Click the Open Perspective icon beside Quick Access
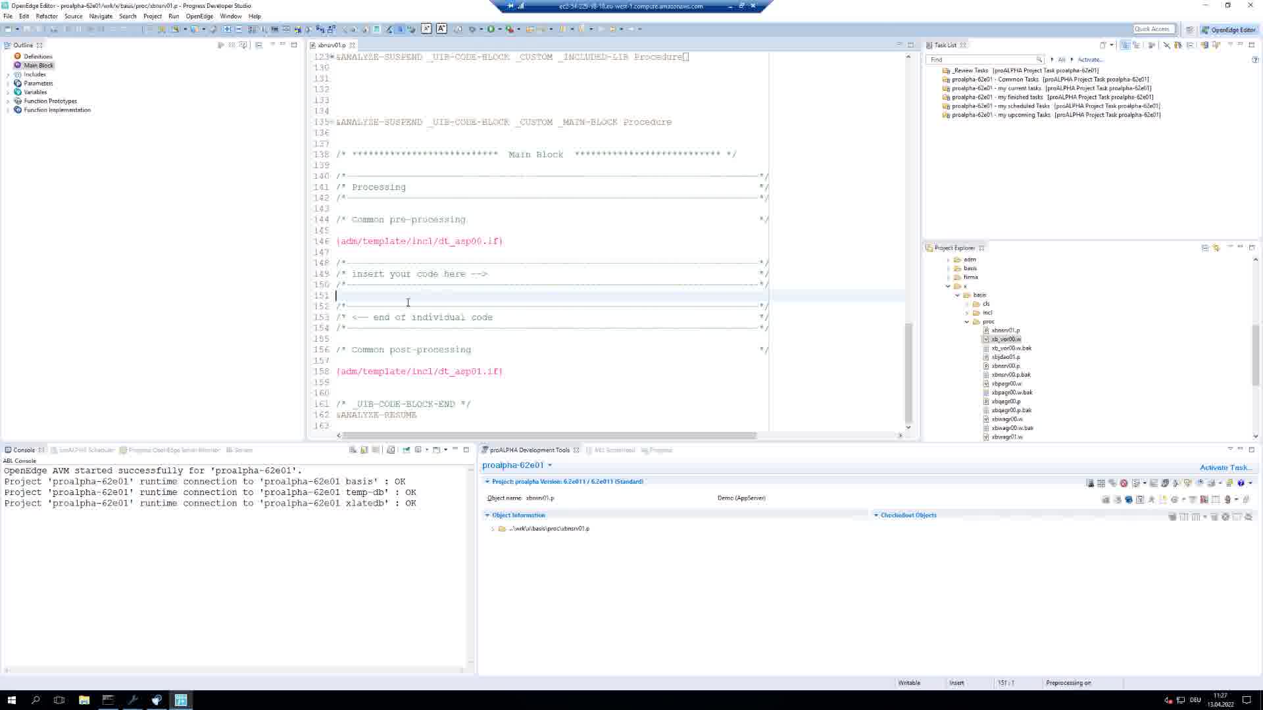1263x710 pixels. (1190, 30)
